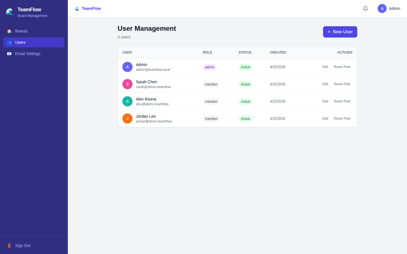Click Jordan Lee's orange avatar circle

click(x=127, y=119)
